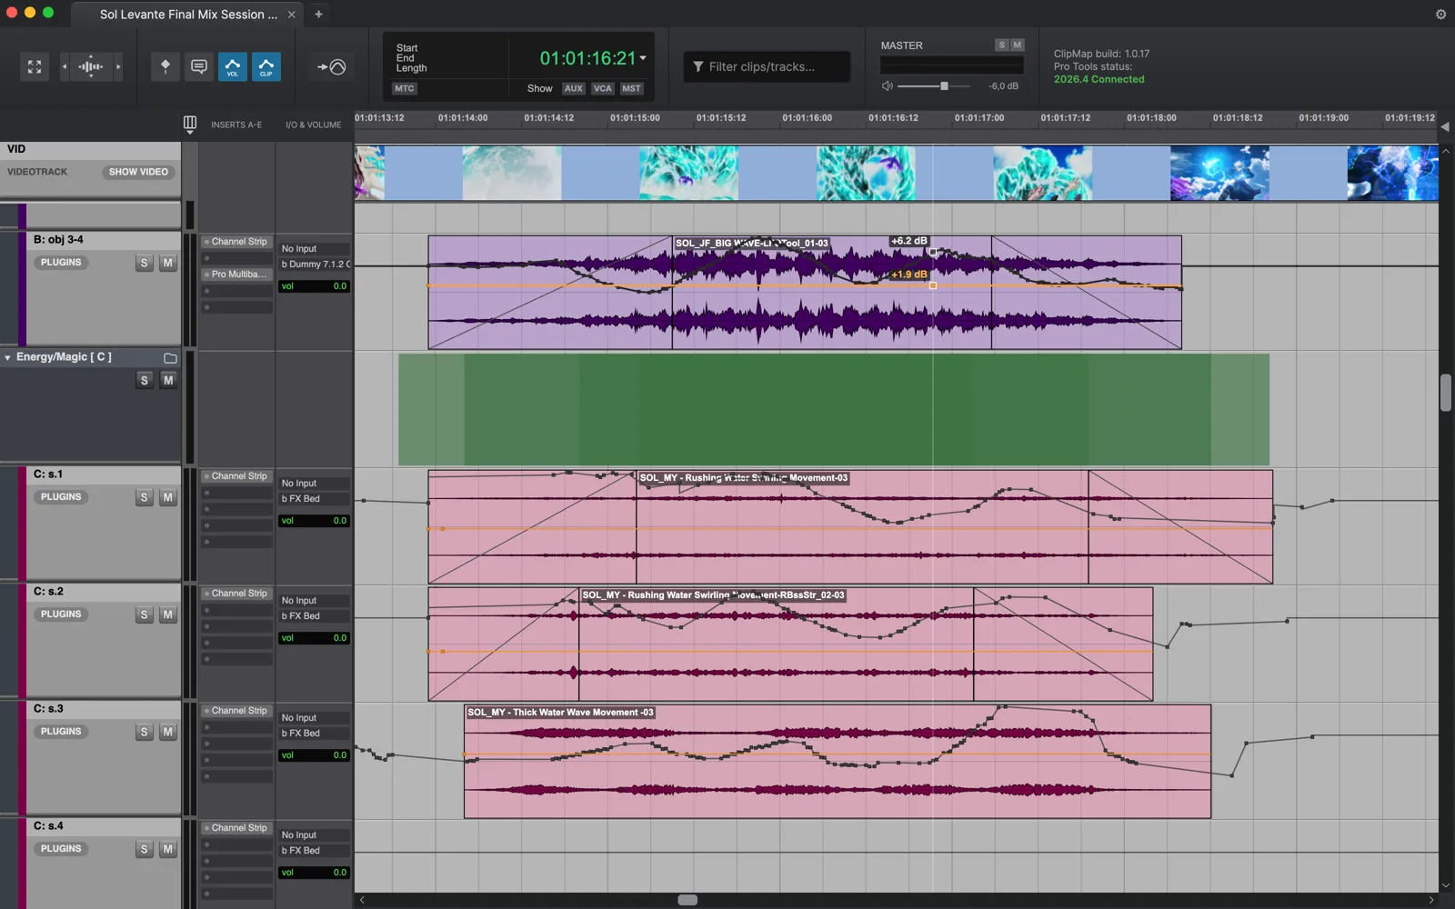
Task: Toggle Show AUX tracks
Action: (573, 88)
